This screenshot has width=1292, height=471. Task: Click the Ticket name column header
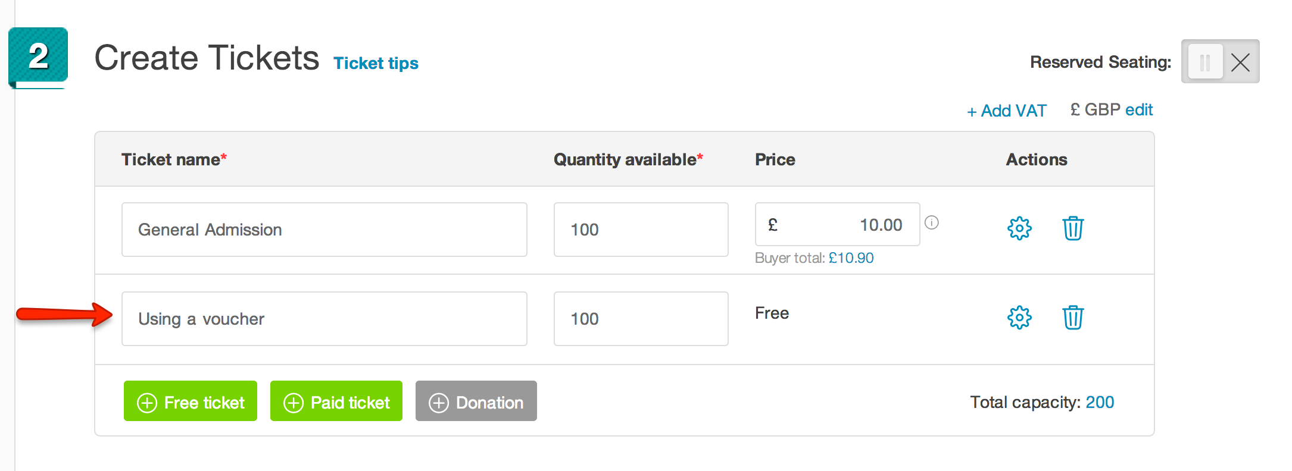174,159
